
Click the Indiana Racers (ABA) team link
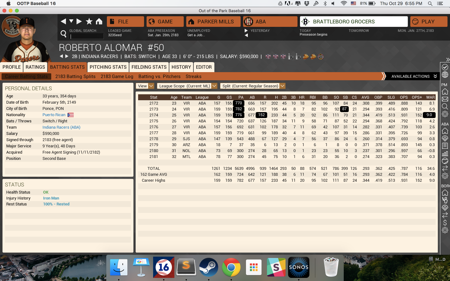click(62, 127)
